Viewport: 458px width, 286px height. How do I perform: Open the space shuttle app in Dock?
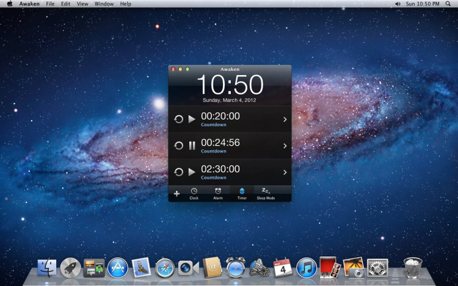pos(260,268)
